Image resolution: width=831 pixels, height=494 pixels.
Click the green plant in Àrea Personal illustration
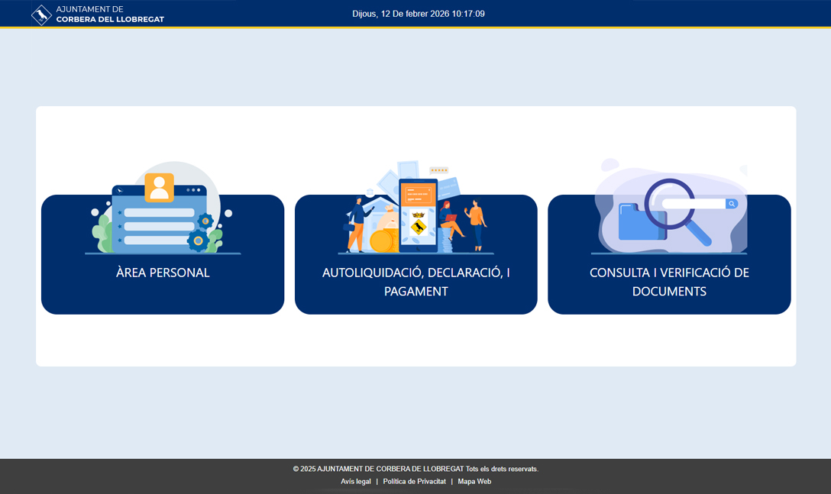(102, 231)
